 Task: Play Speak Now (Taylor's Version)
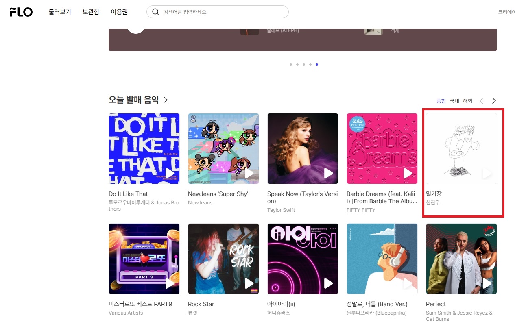[x=329, y=174]
